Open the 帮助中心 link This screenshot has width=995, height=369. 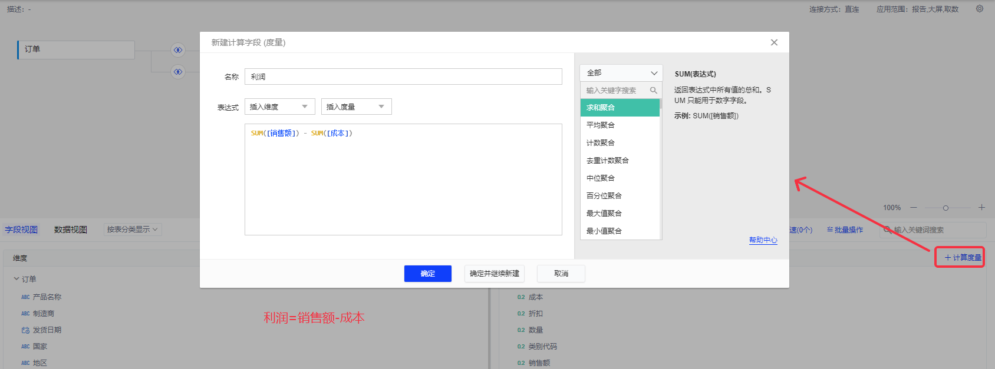(763, 240)
